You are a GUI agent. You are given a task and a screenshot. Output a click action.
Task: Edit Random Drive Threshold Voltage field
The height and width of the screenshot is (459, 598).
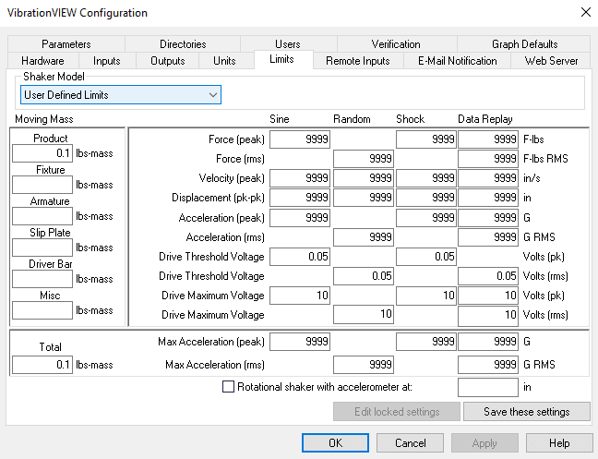coord(364,276)
